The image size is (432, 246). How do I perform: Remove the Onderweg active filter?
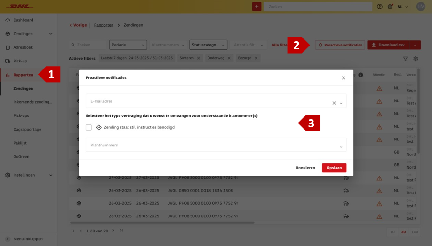pyautogui.click(x=229, y=58)
